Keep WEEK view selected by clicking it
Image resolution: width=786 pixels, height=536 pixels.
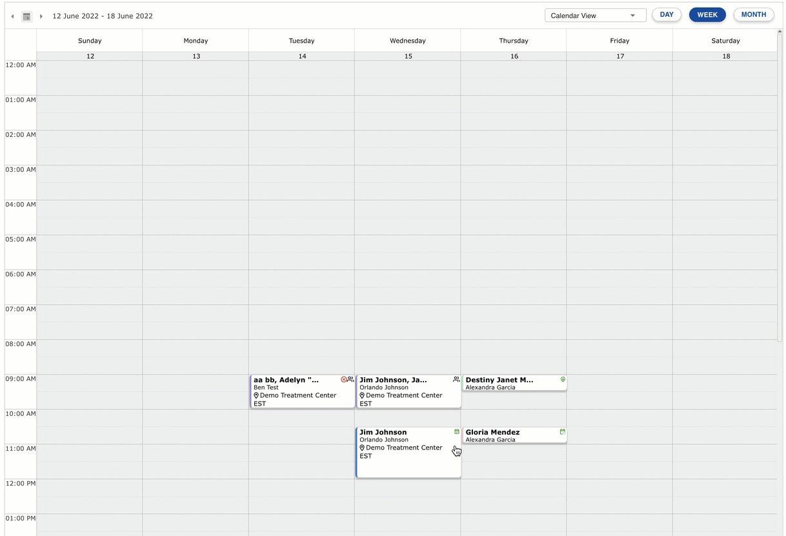pyautogui.click(x=707, y=14)
